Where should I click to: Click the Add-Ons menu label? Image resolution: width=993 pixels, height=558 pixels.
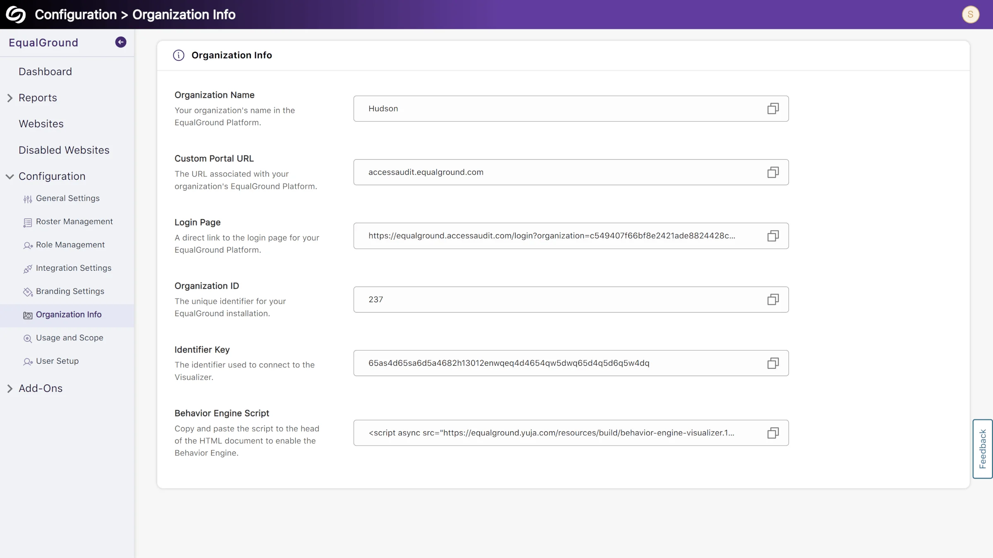click(41, 389)
